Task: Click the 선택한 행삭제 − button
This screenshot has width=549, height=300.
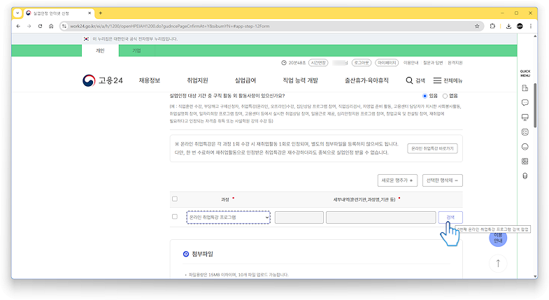Action: pyautogui.click(x=443, y=180)
